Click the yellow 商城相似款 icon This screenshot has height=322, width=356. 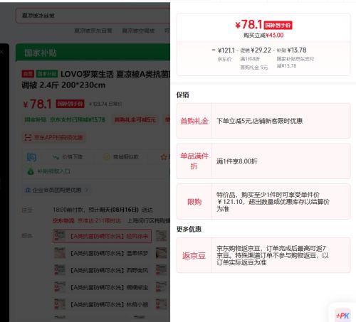pos(106,157)
